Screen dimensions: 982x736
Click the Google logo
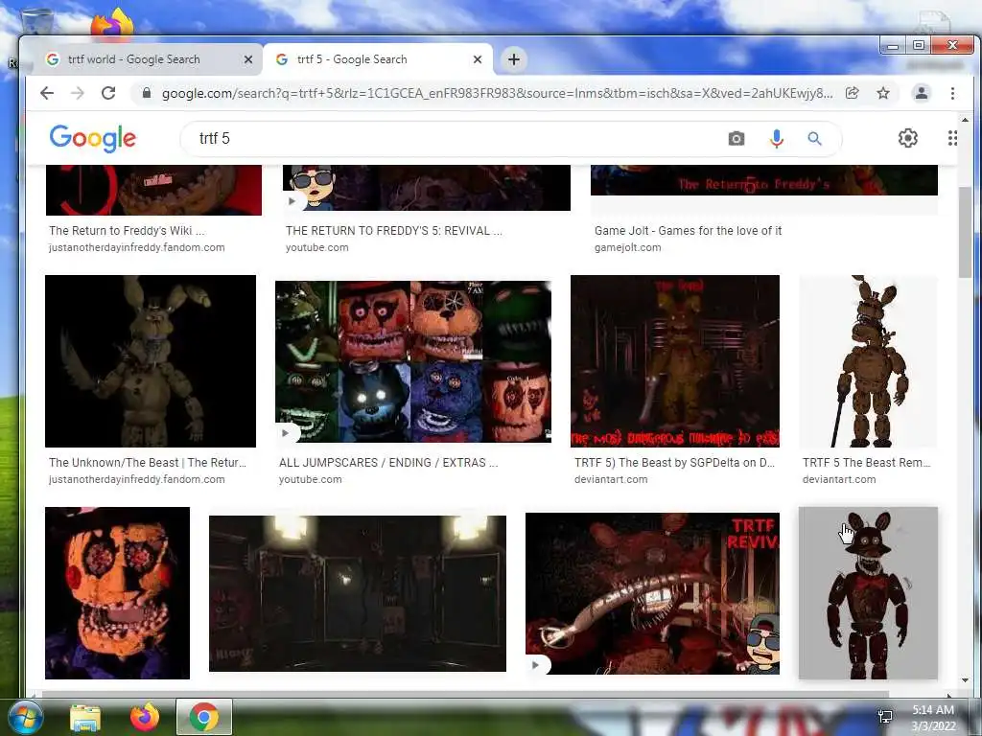[x=93, y=138]
